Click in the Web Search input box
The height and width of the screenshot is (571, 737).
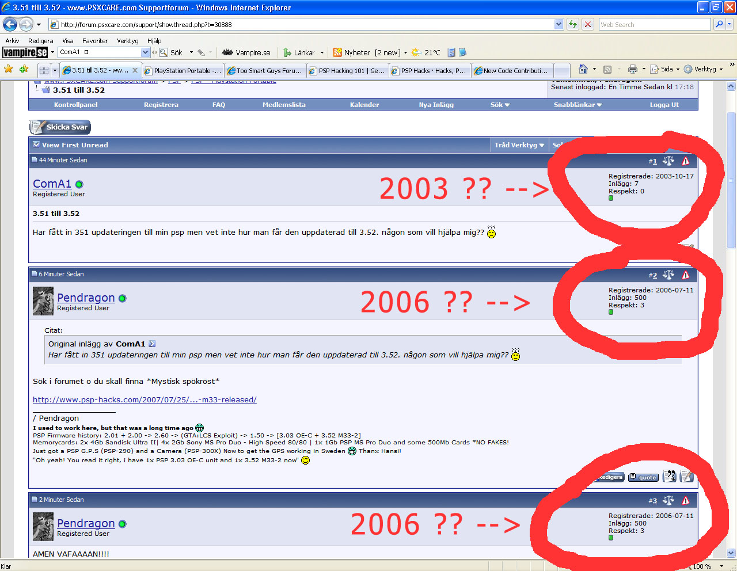(654, 25)
